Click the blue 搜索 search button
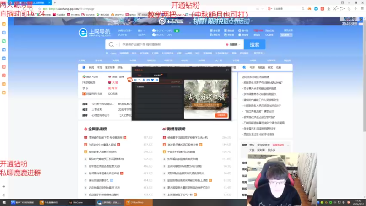The width and height of the screenshot is (366, 206). tap(254, 44)
